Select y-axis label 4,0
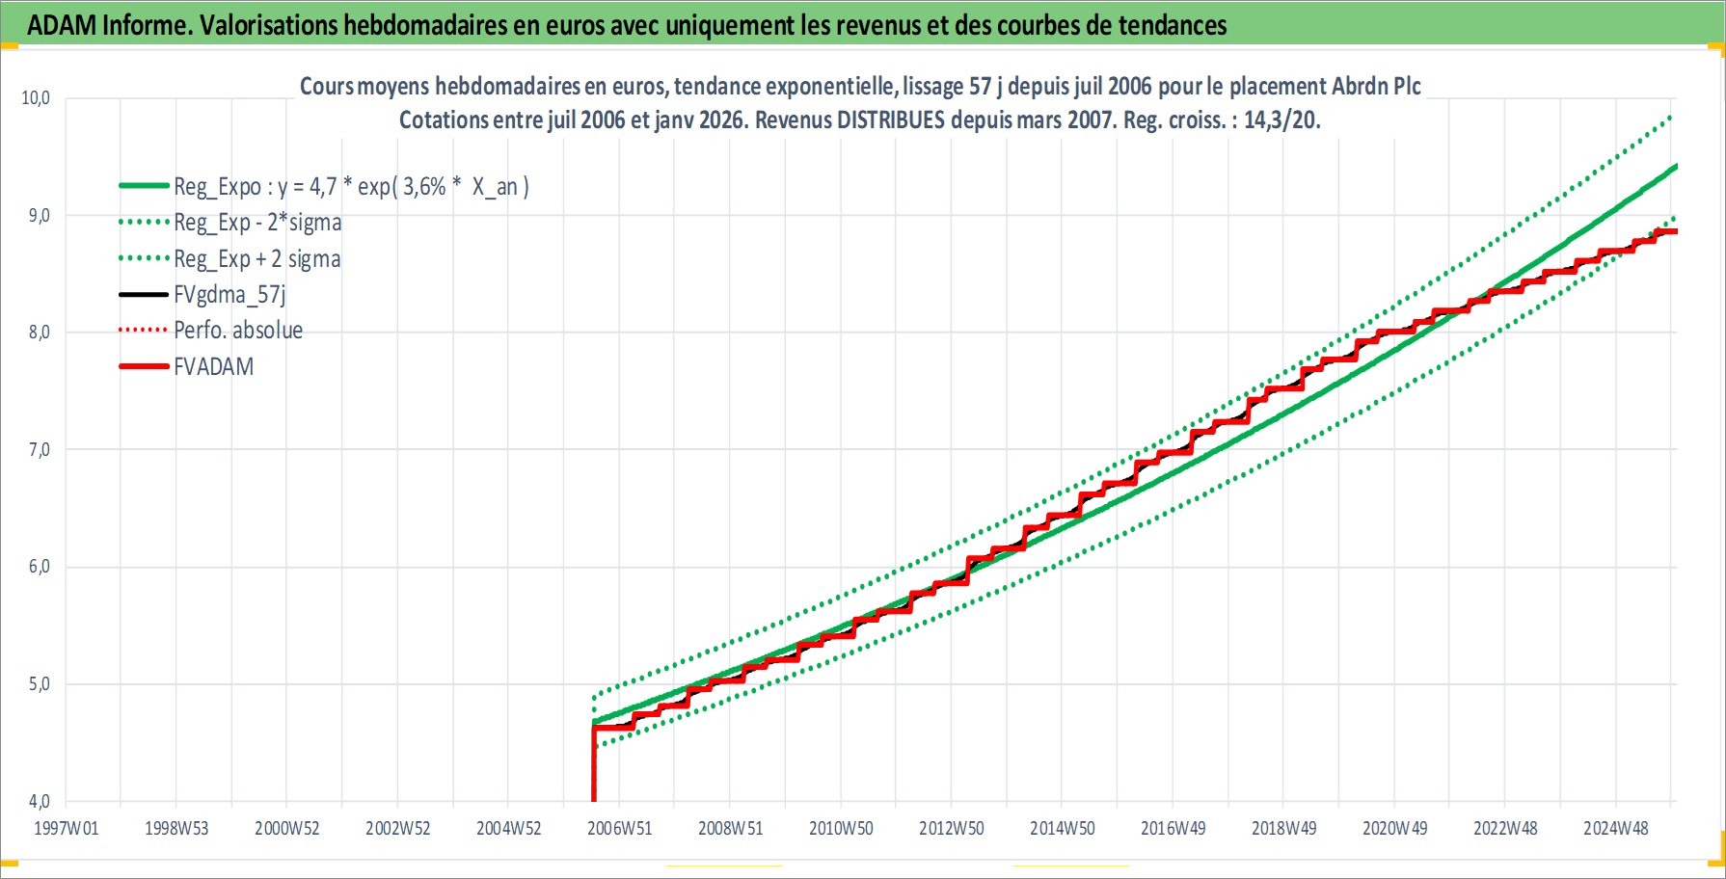The width and height of the screenshot is (1726, 879). click(39, 802)
